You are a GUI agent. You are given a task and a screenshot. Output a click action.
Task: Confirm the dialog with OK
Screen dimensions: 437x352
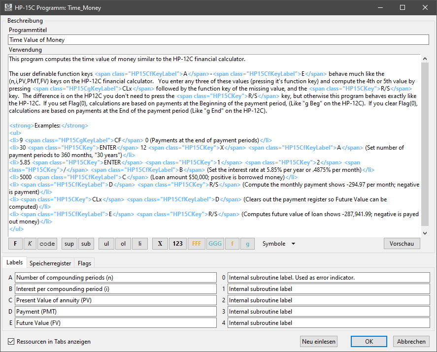point(369,342)
